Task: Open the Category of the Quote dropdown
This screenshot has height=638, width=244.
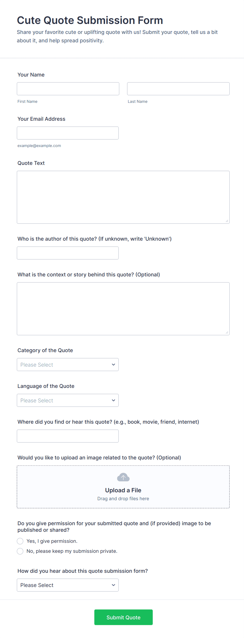Action: click(68, 364)
